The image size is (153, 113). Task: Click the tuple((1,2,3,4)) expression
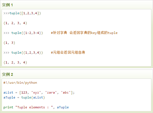(x=27, y=53)
